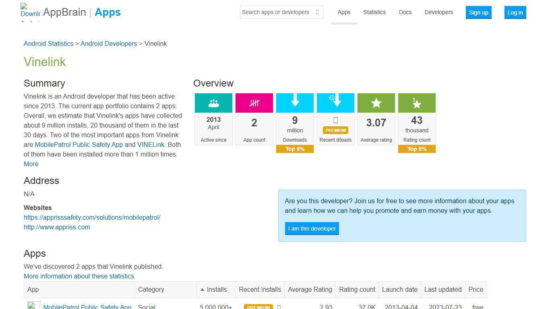Click the Sign up button
The width and height of the screenshot is (550, 309).
[x=478, y=12]
